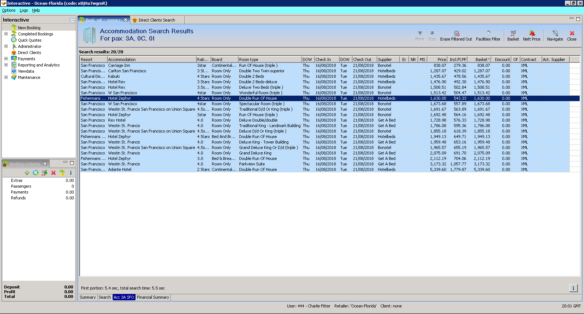Screen dimensions: 584x314
Task: Maximize the search results editor area
Action: point(578,19)
